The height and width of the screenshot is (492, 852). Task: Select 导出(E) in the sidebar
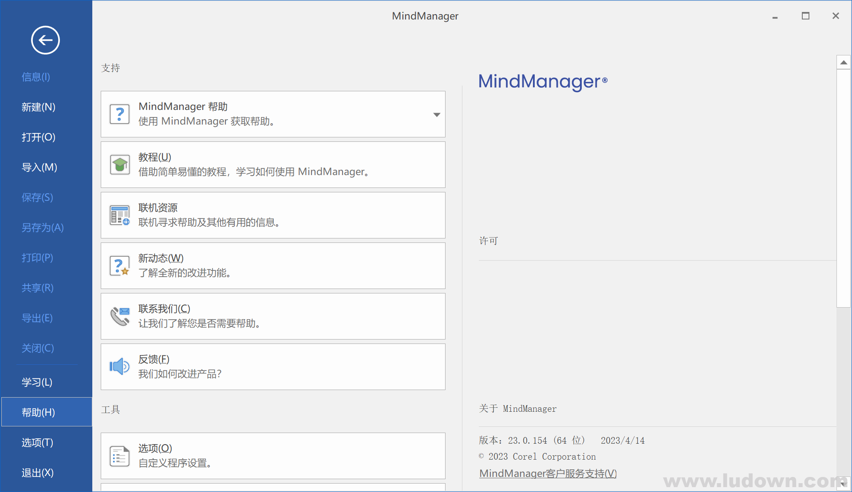tap(37, 318)
